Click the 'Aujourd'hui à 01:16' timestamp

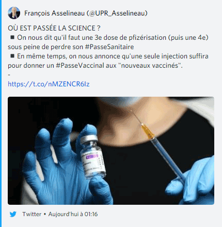point(73,214)
